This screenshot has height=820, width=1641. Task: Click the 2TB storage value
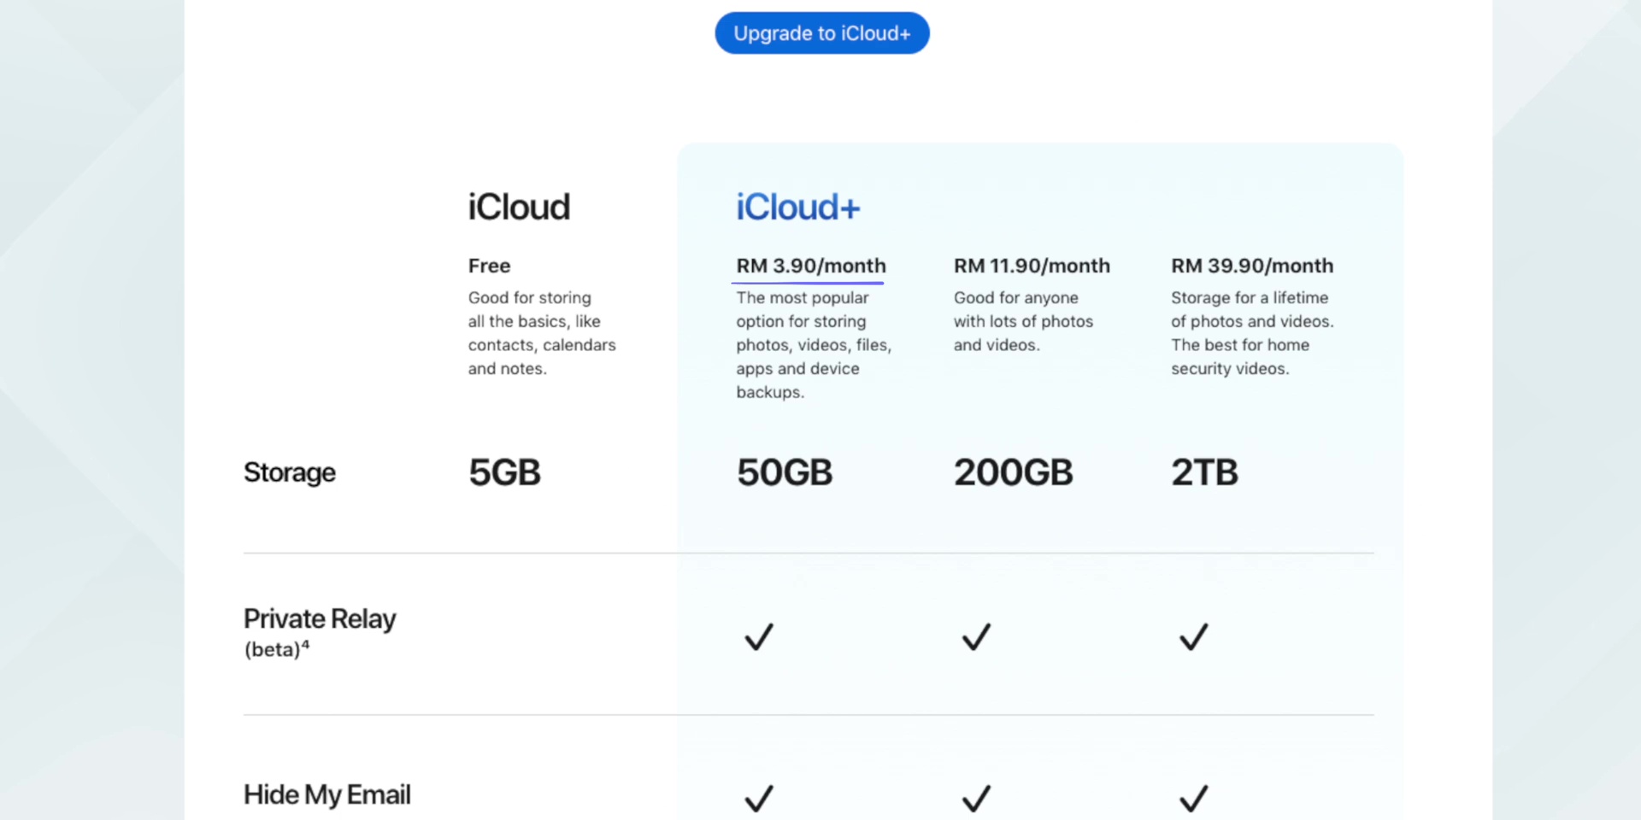tap(1204, 472)
